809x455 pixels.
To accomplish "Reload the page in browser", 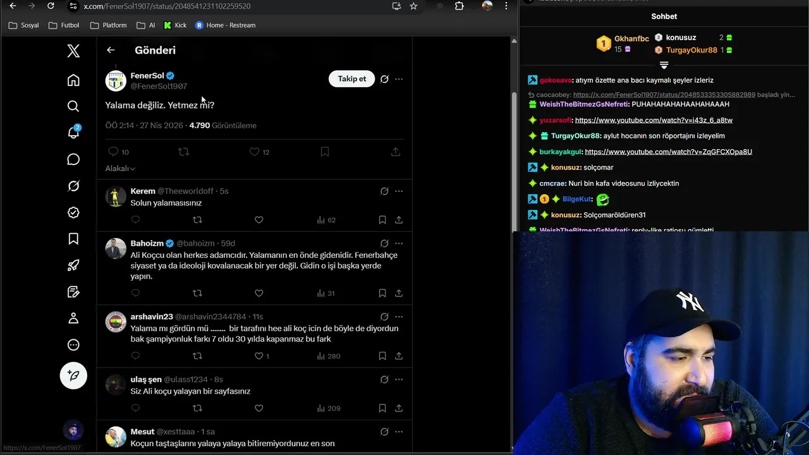I will 51,6.
